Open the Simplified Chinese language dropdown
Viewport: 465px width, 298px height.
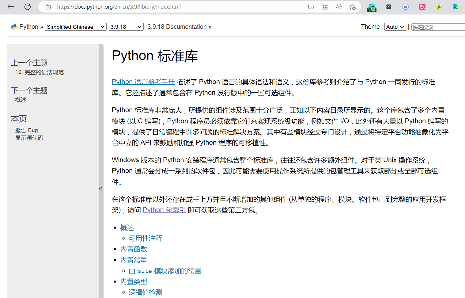76,27
